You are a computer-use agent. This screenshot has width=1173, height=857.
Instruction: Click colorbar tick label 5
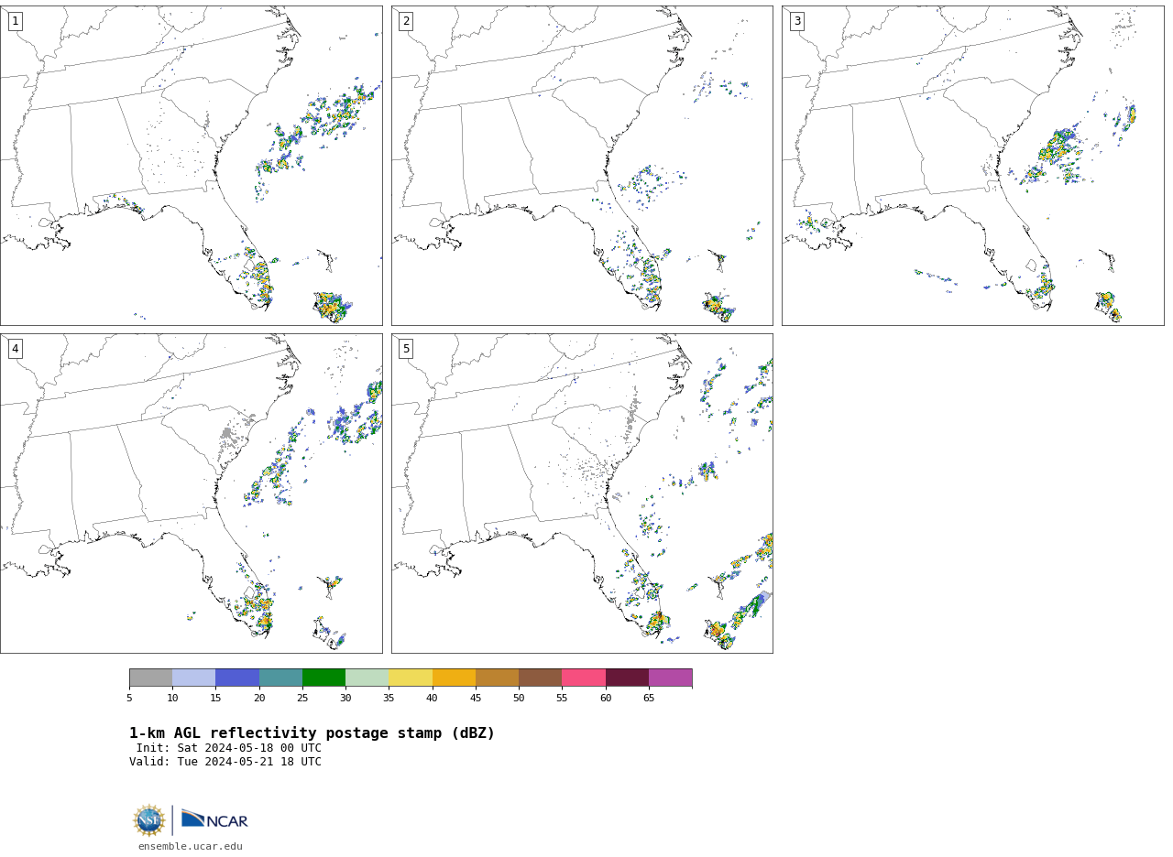point(129,699)
